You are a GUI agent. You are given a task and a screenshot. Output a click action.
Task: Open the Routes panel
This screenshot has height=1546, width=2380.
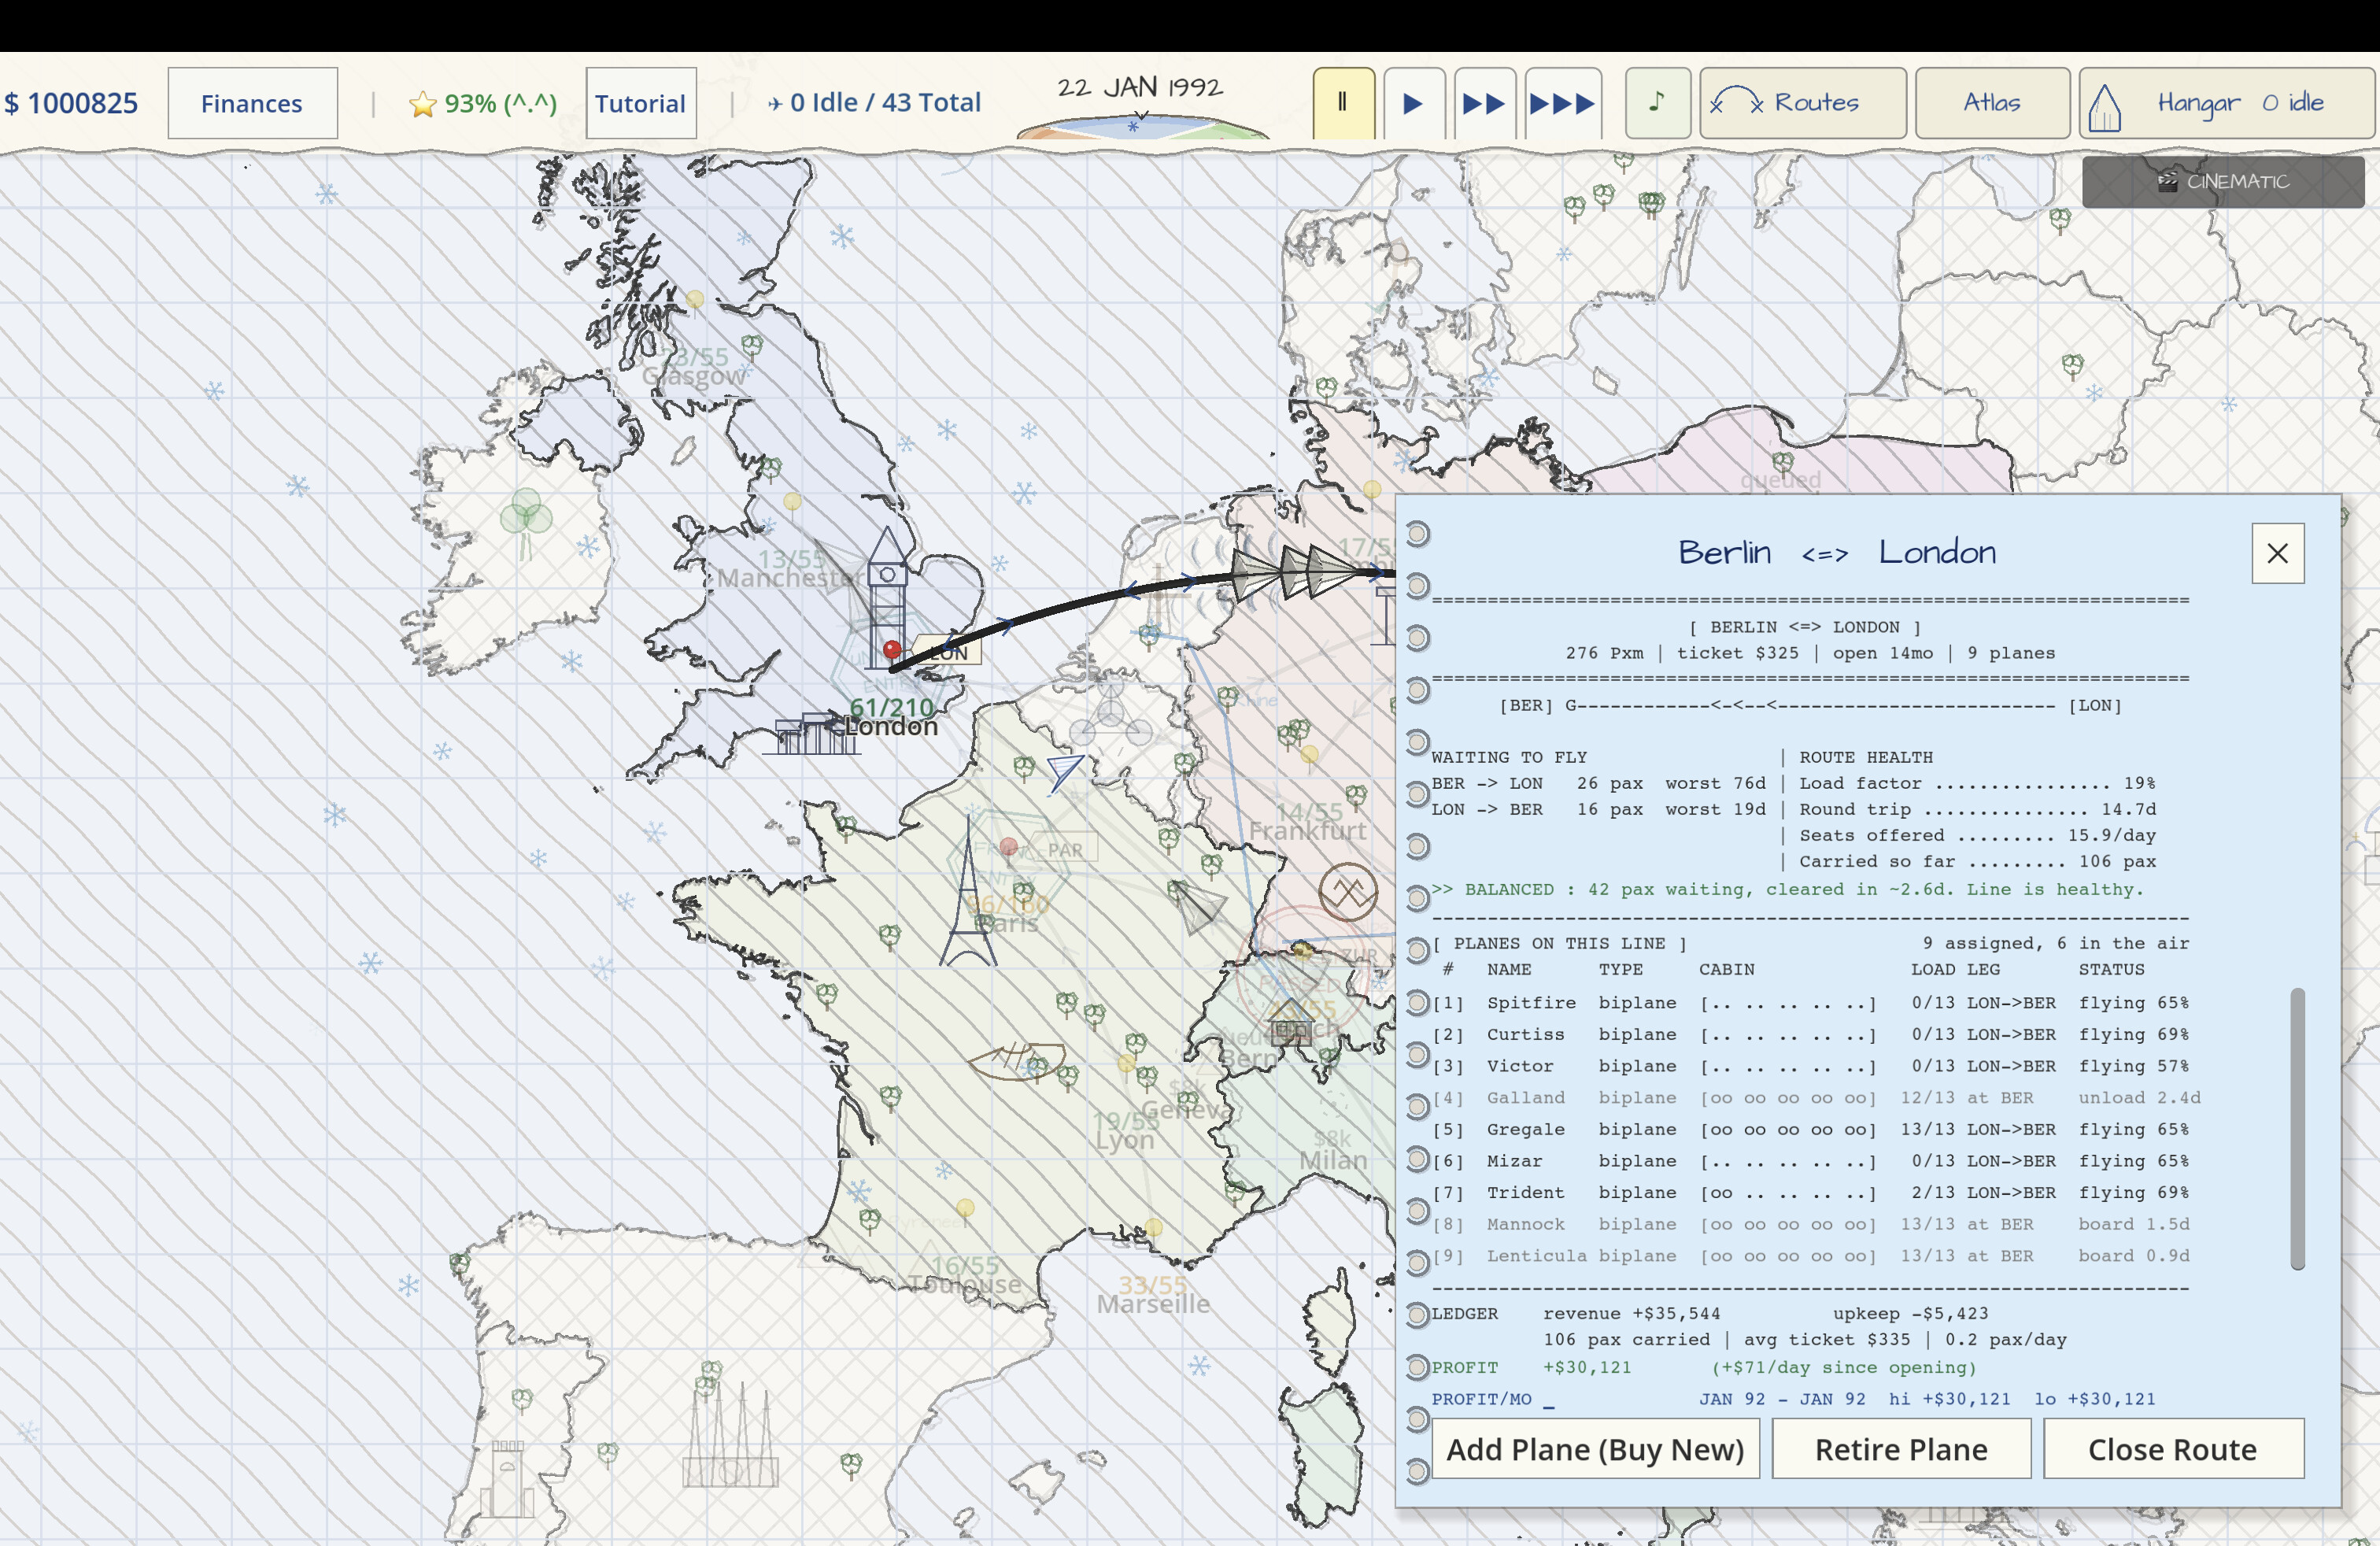(x=1802, y=103)
